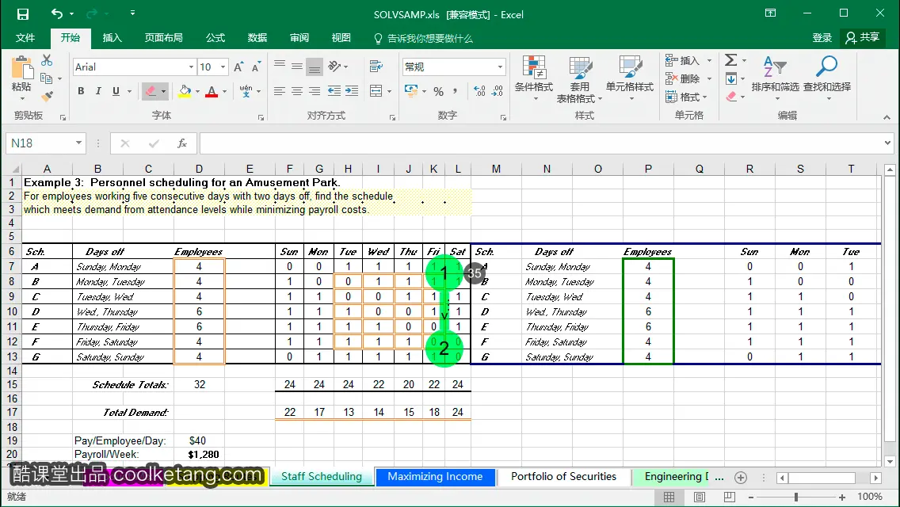900x507 pixels.
Task: Toggle middle vertical alignment
Action: [x=297, y=66]
